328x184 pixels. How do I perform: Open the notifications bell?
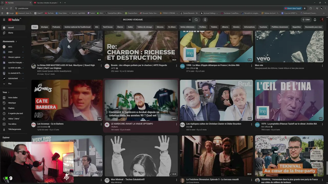315,20
